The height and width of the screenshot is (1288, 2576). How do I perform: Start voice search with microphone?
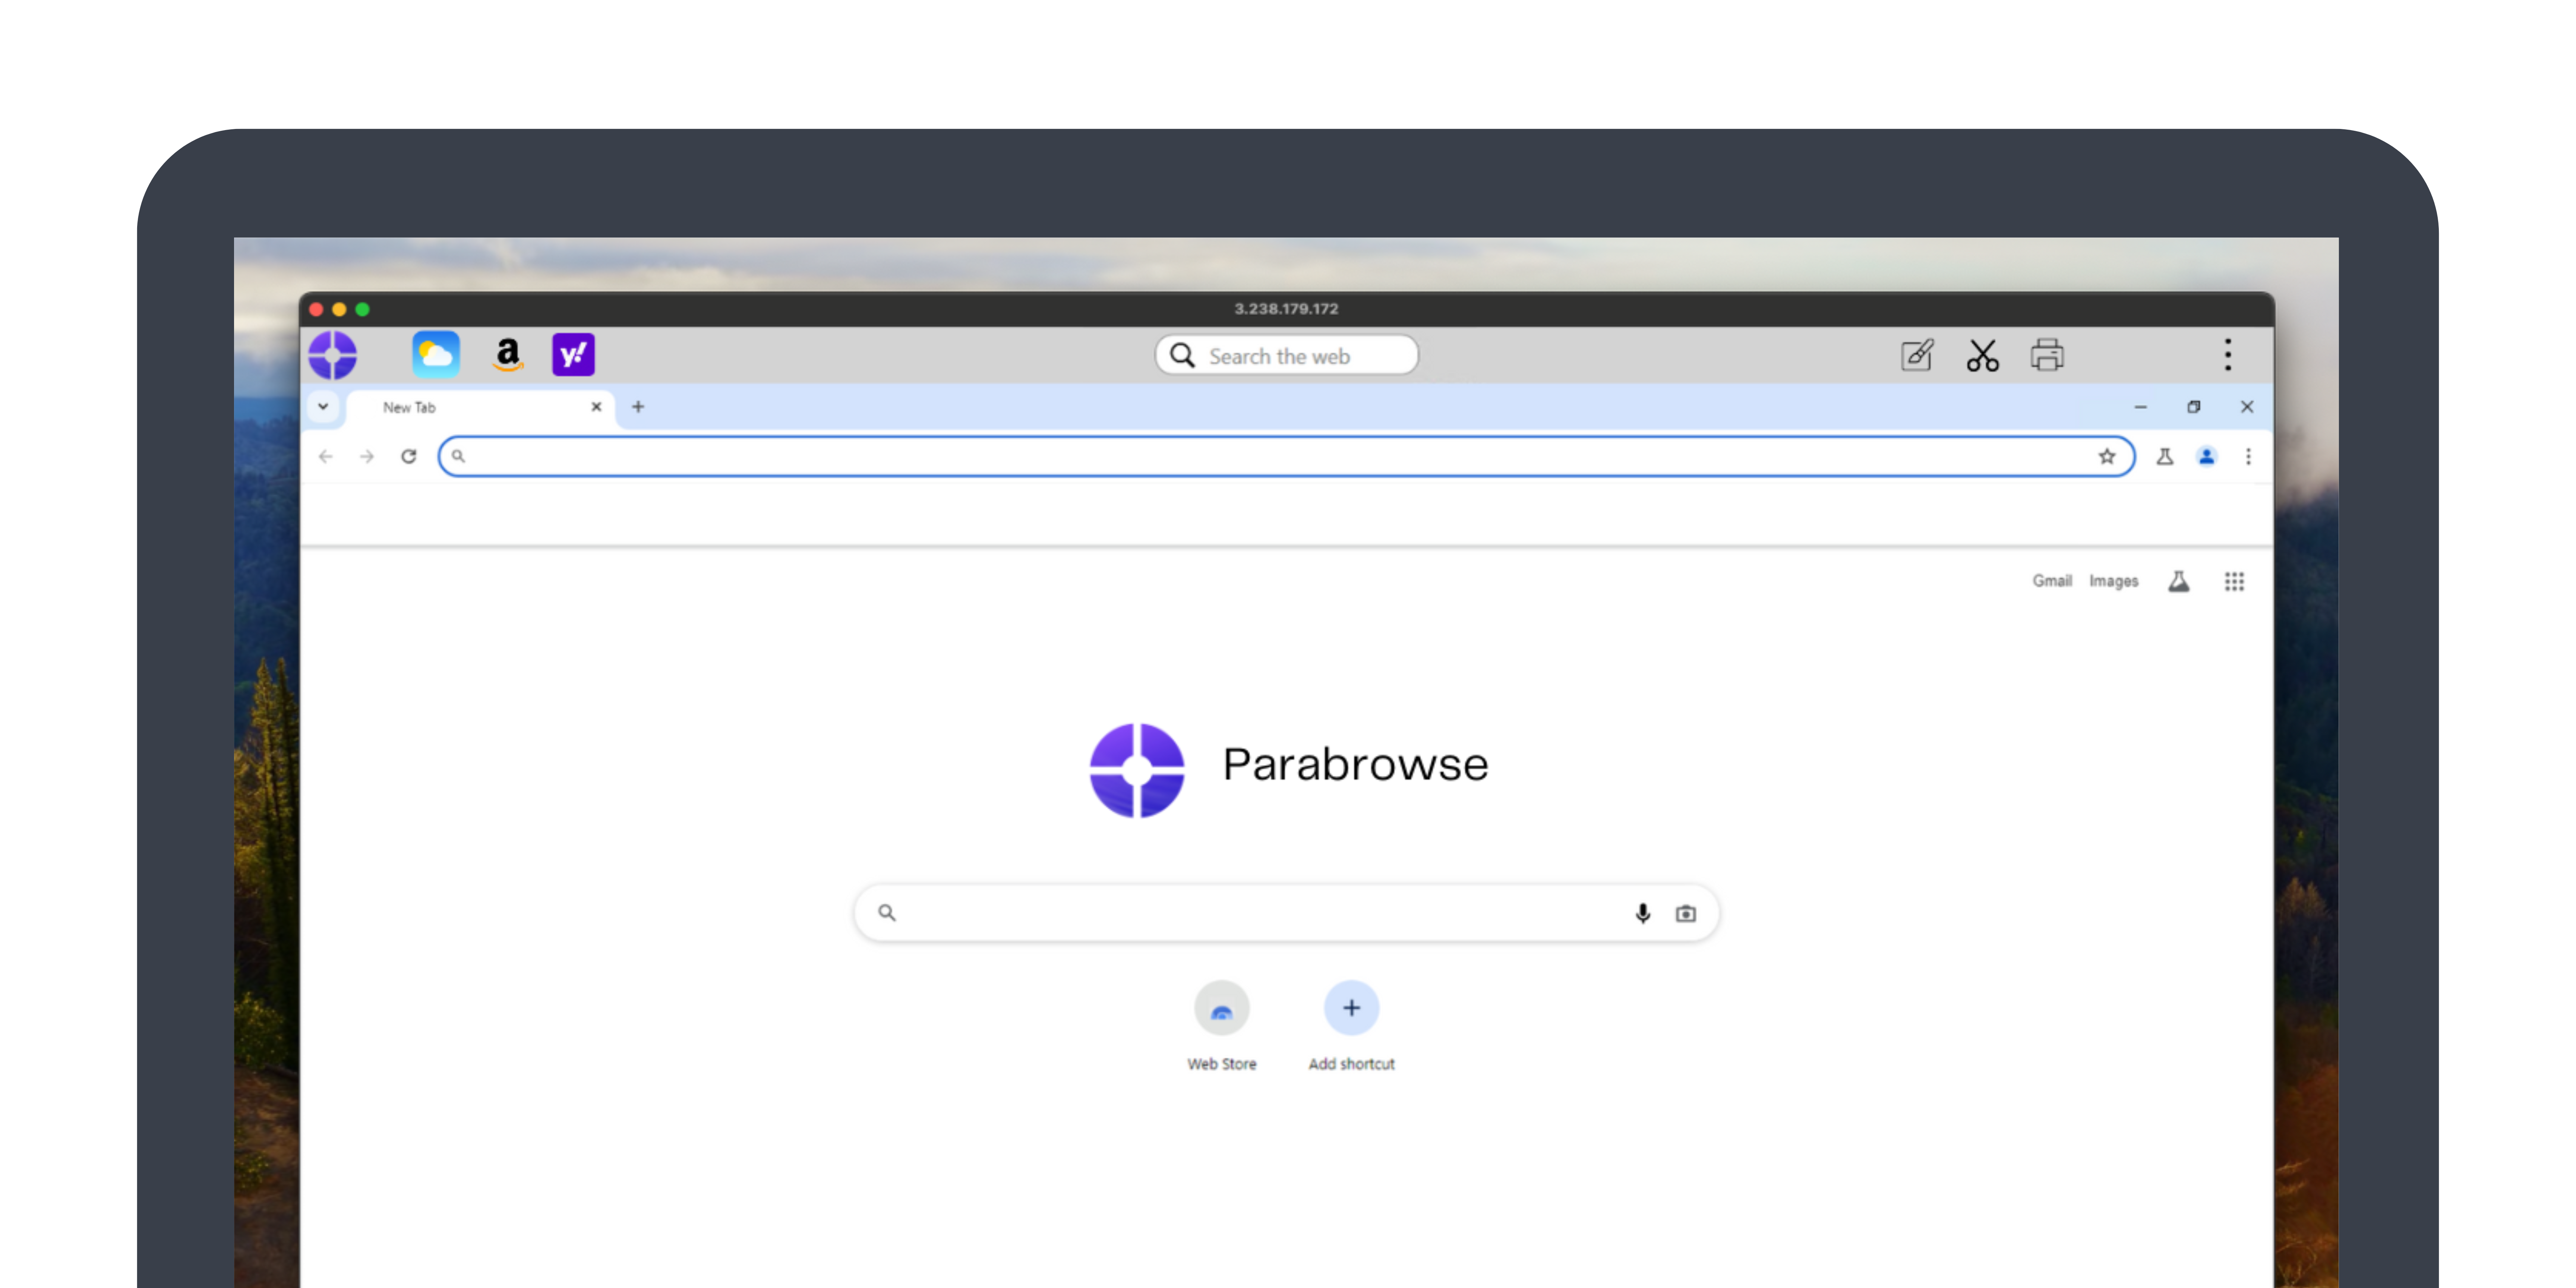pyautogui.click(x=1643, y=913)
